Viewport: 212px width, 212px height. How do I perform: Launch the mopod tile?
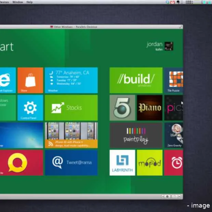click(150, 163)
